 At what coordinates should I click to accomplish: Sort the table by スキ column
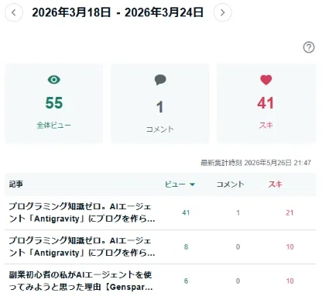275,184
